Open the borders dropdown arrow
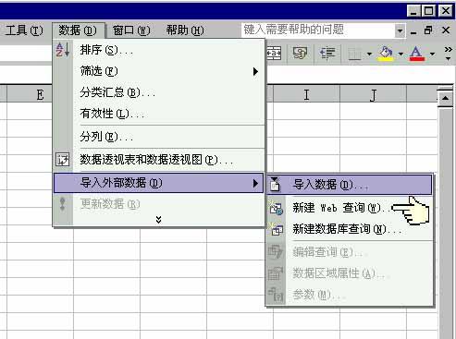456x339 pixels. [x=369, y=54]
